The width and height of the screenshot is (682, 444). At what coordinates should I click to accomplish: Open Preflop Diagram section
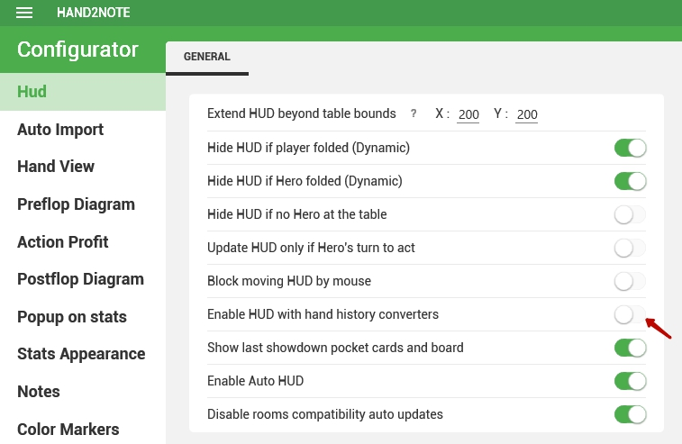tap(83, 204)
